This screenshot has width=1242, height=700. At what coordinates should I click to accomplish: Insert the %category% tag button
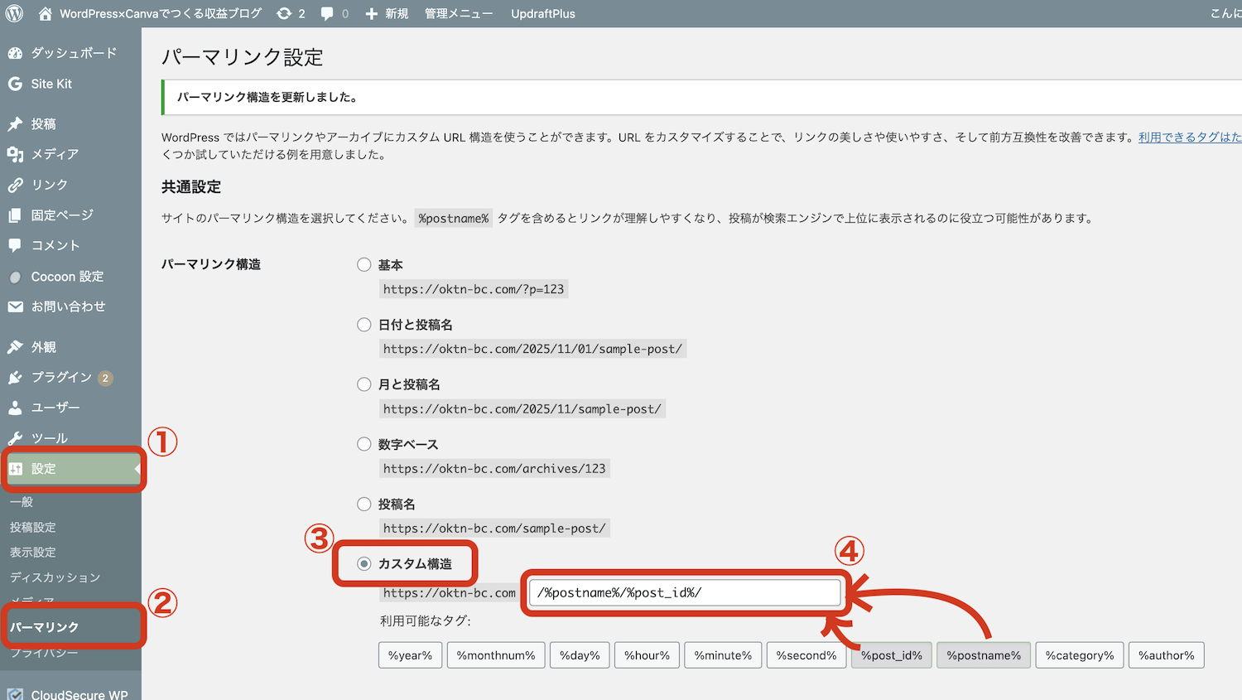tap(1079, 654)
